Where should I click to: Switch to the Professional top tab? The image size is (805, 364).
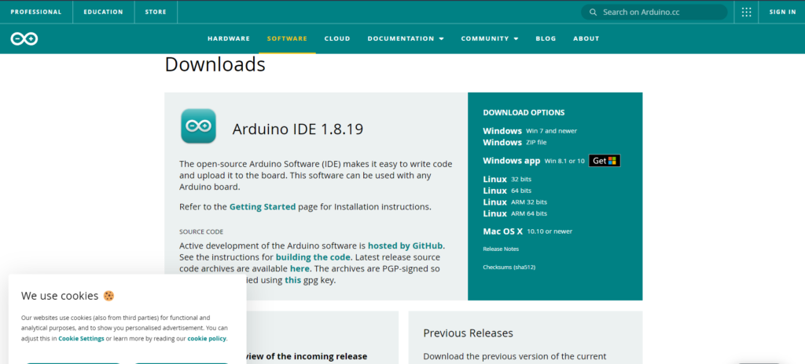[36, 12]
